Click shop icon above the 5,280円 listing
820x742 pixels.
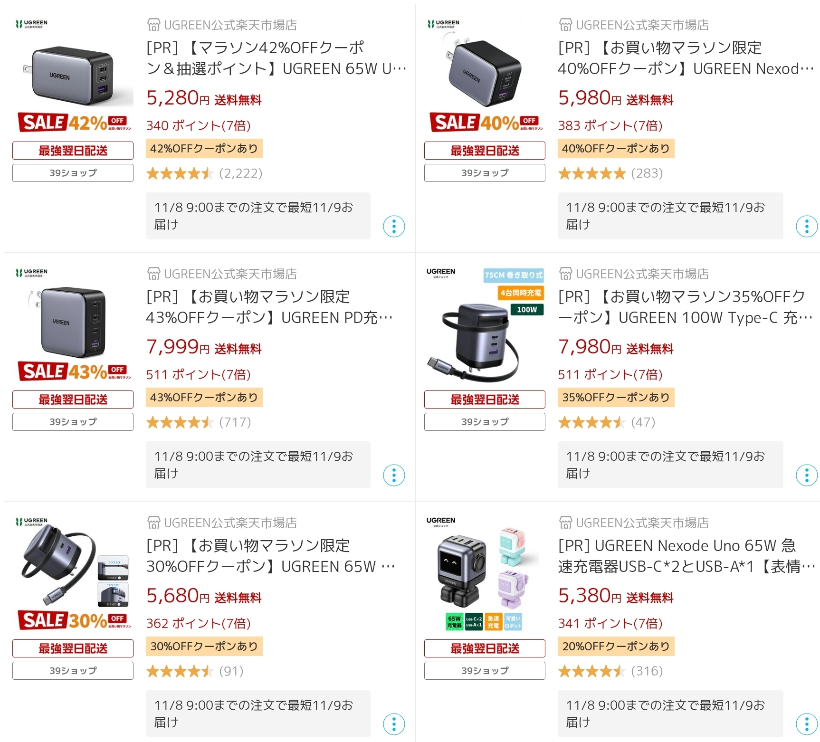pyautogui.click(x=153, y=25)
